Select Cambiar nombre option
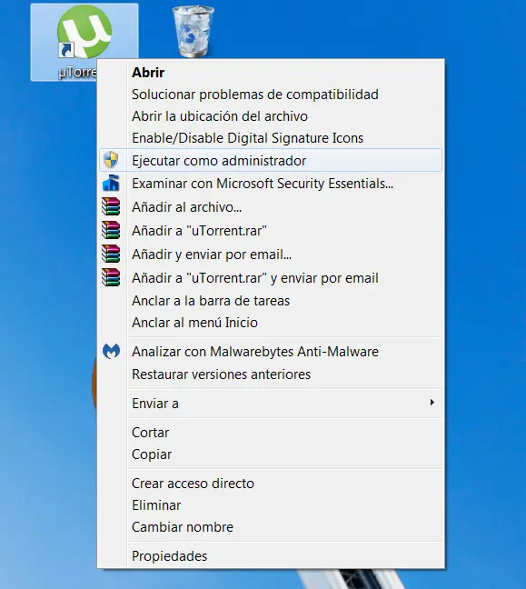Screen dimensions: 526x589 (271, 527)
